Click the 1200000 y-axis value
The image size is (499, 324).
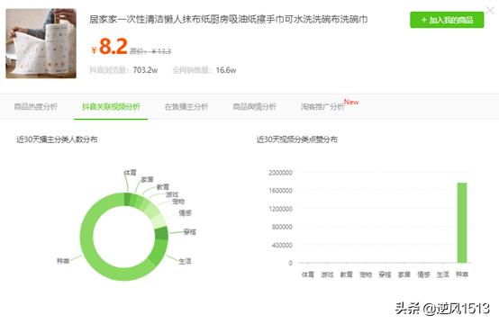coord(280,209)
